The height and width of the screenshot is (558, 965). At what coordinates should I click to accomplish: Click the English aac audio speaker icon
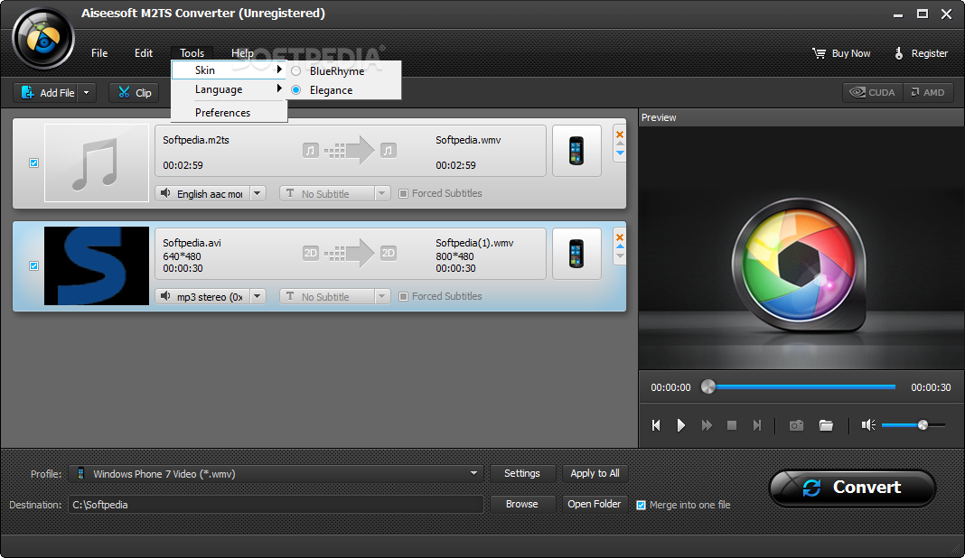point(165,193)
